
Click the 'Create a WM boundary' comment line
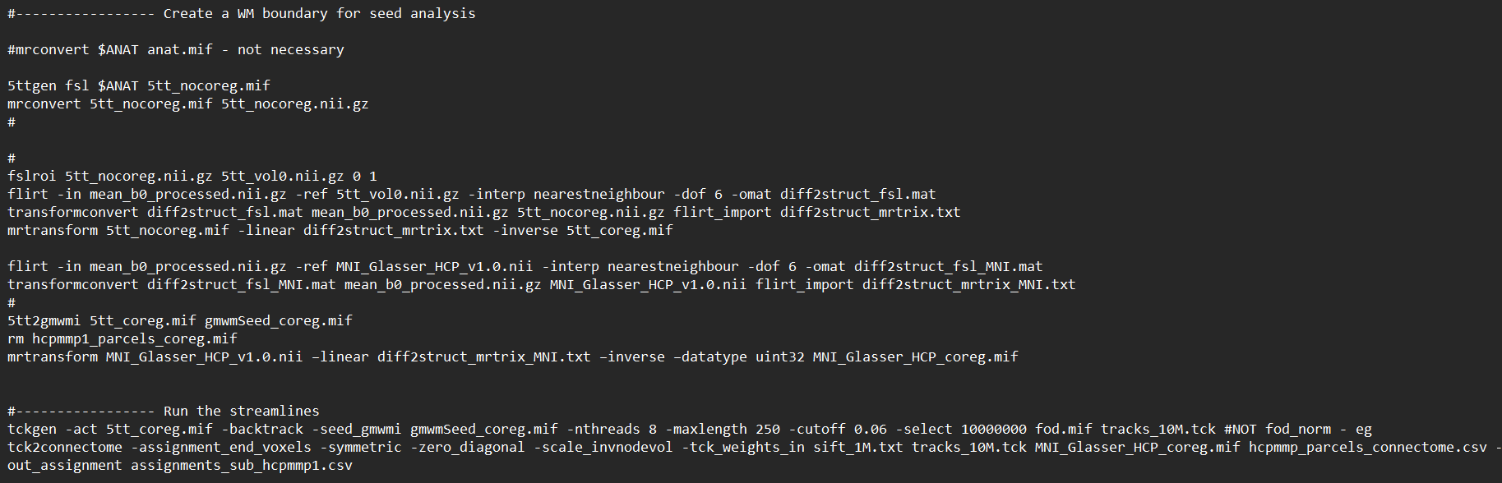tap(242, 13)
